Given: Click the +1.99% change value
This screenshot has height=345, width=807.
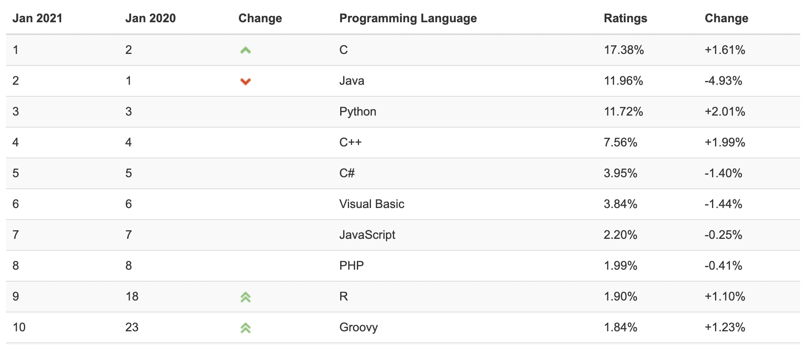Looking at the screenshot, I should click(725, 142).
